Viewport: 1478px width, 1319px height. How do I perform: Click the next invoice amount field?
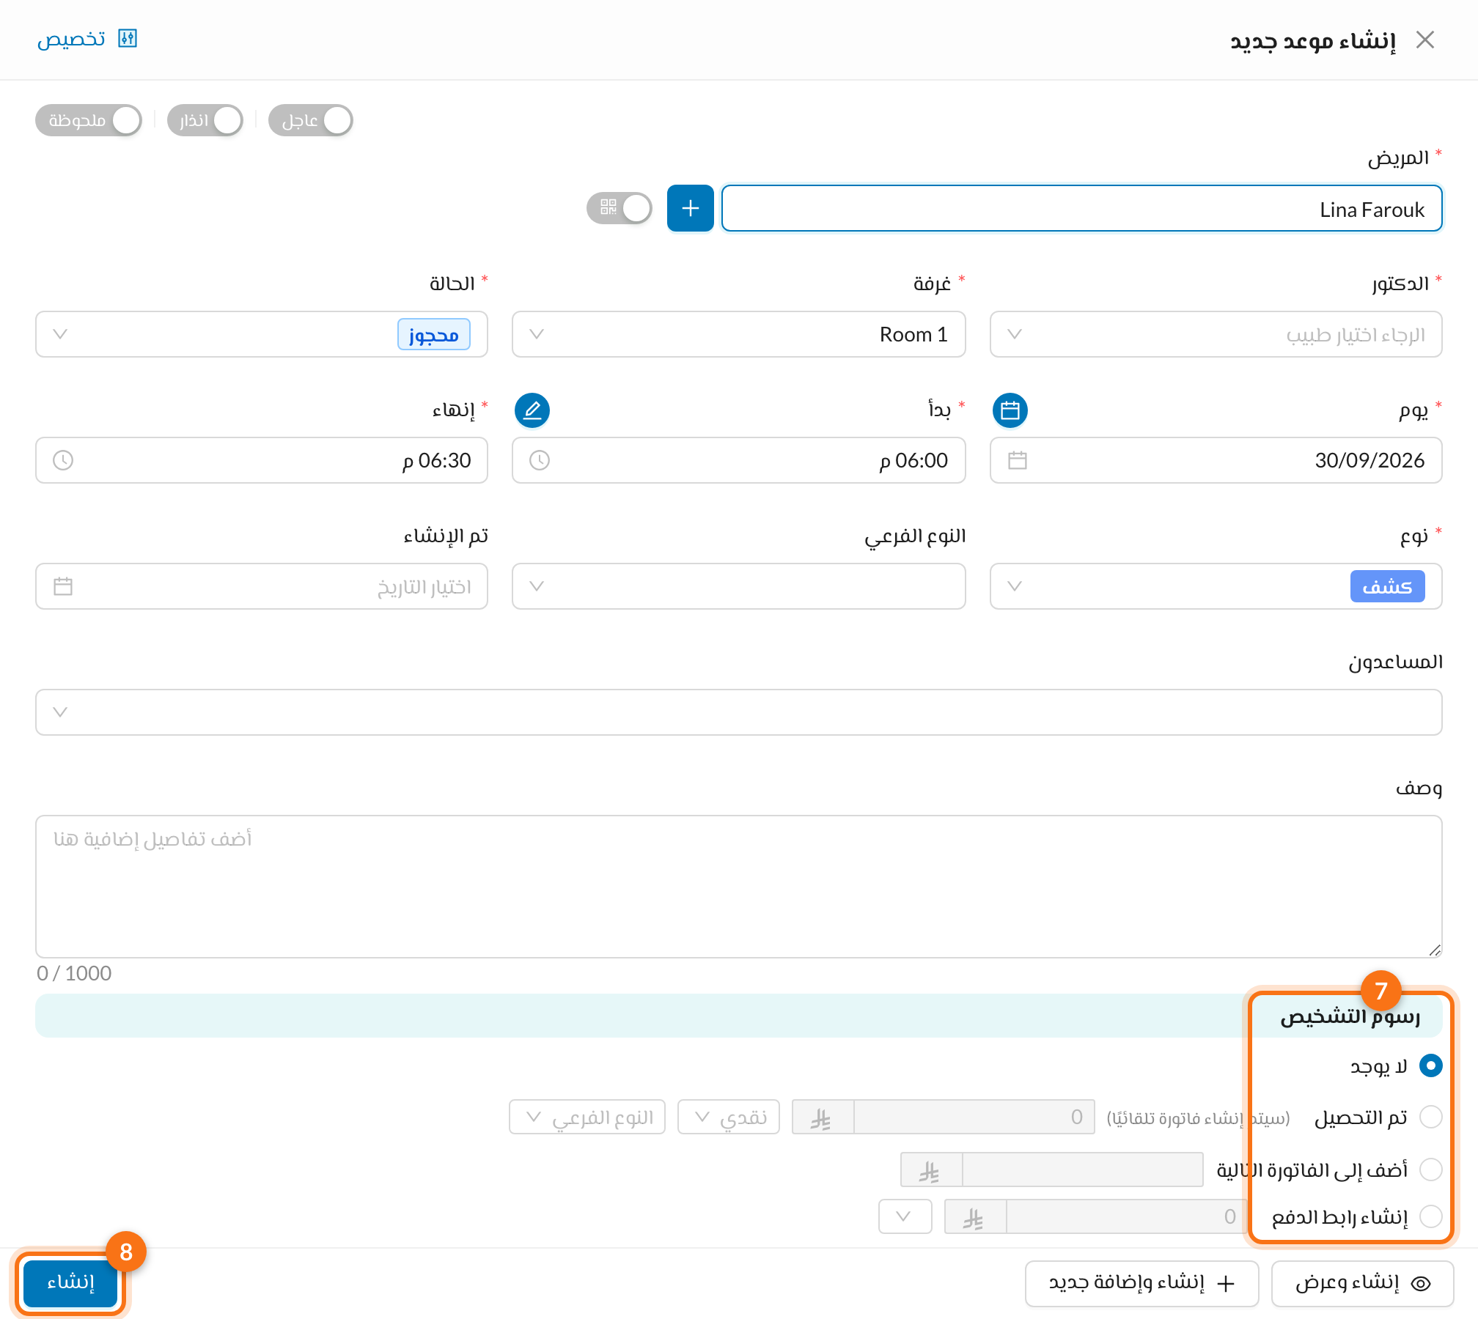tap(1082, 1170)
